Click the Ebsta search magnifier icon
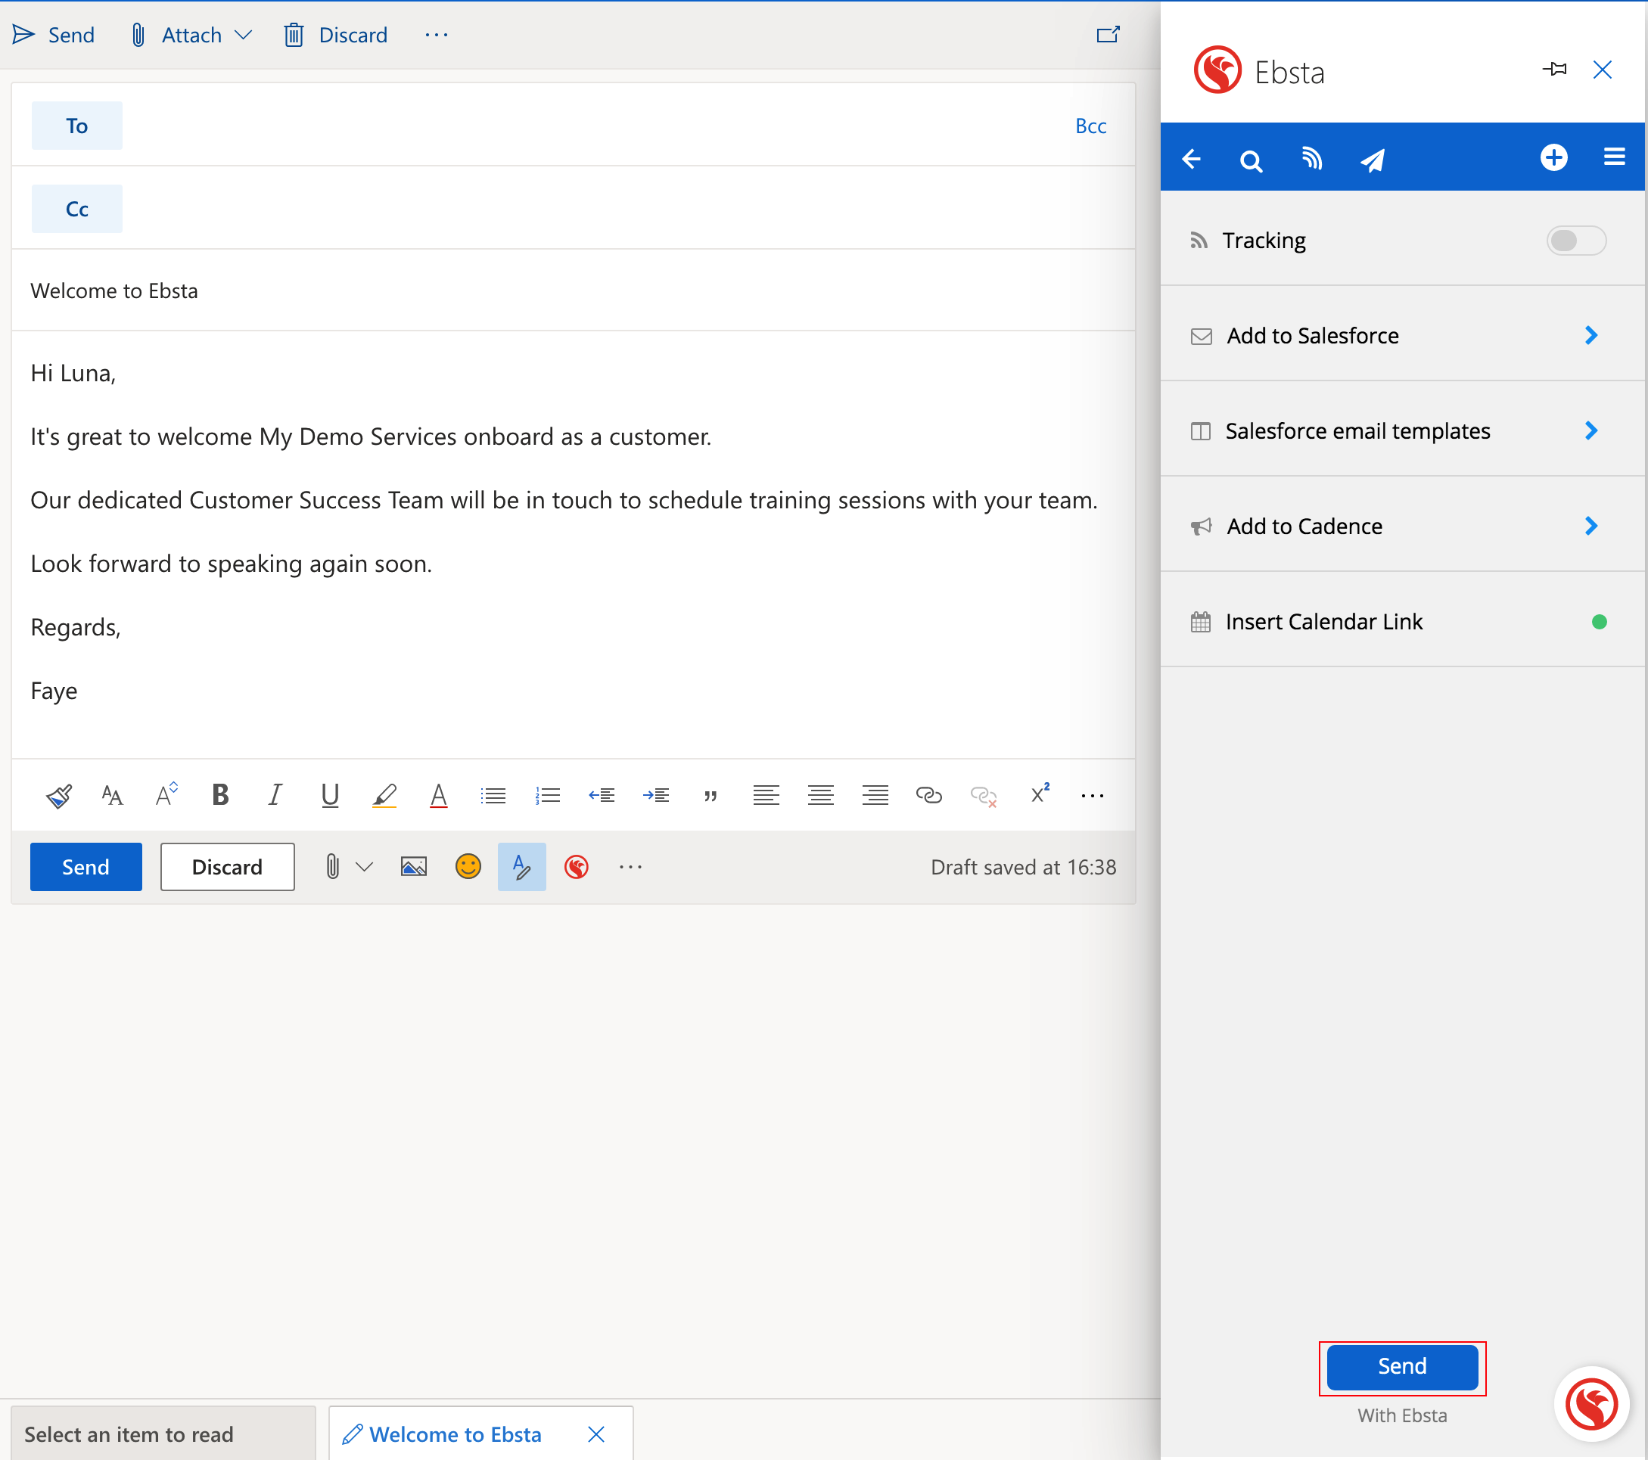The width and height of the screenshot is (1648, 1460). 1250,160
